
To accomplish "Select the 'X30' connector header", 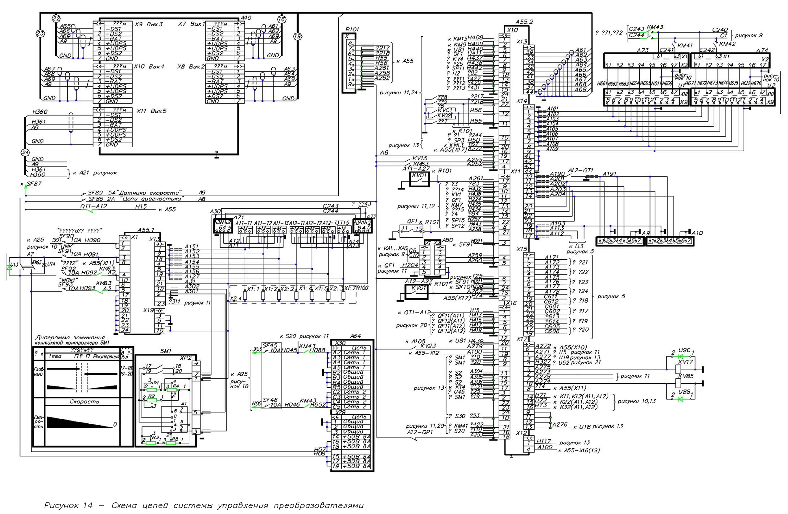I will coord(340,343).
